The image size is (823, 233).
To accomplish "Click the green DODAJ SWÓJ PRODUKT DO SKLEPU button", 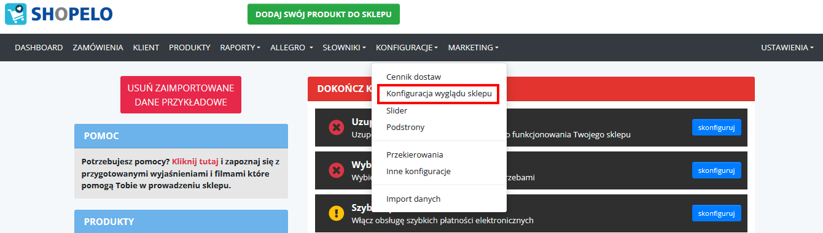I will (x=324, y=14).
